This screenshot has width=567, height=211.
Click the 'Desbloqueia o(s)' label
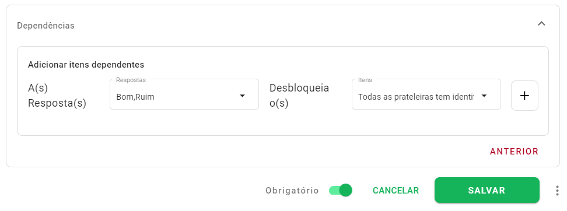pyautogui.click(x=299, y=96)
